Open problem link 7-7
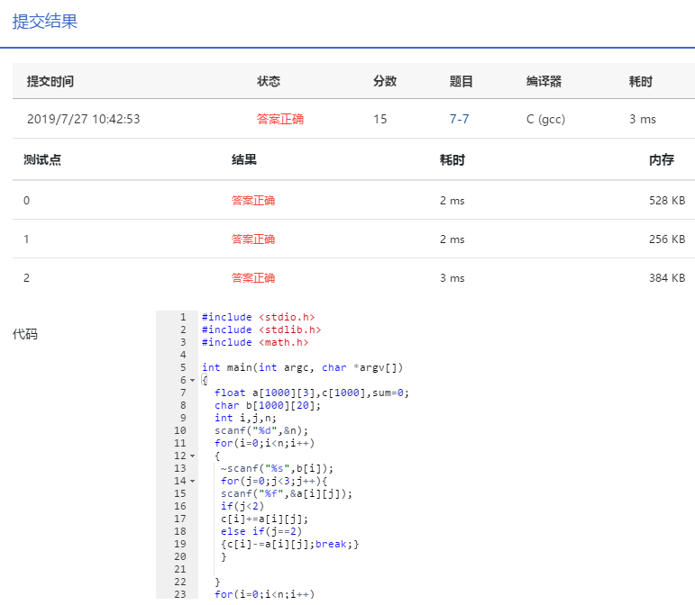 tap(459, 119)
